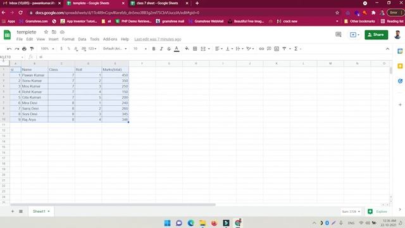Open more number formats (123) dropdown
The width and height of the screenshot is (405, 228).
click(92, 49)
